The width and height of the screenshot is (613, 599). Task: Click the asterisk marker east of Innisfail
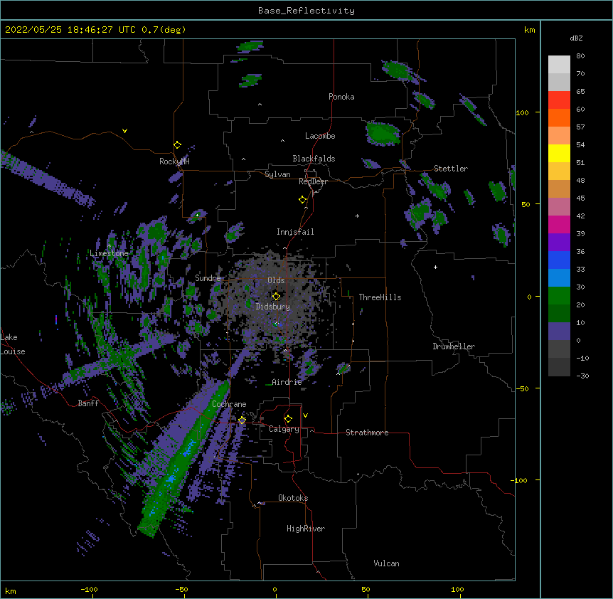pyautogui.click(x=357, y=216)
